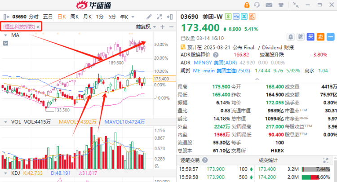Open customer service headset icon
Screen dimensions: 337x182
point(257,5)
